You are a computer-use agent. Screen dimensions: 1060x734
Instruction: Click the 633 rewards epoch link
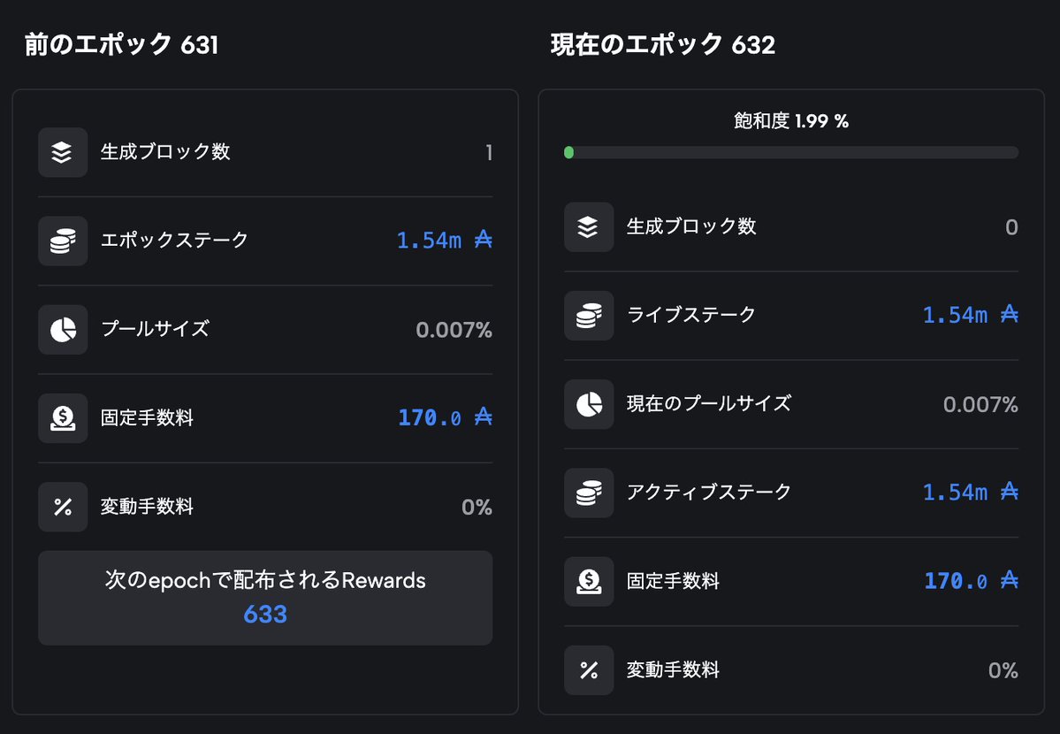point(265,615)
